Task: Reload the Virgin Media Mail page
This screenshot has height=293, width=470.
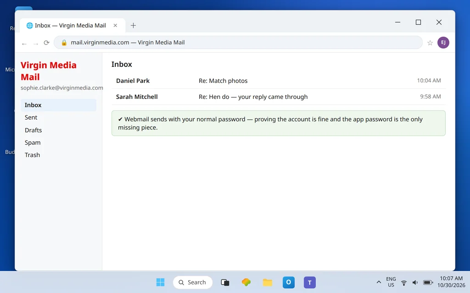Action: click(x=46, y=43)
